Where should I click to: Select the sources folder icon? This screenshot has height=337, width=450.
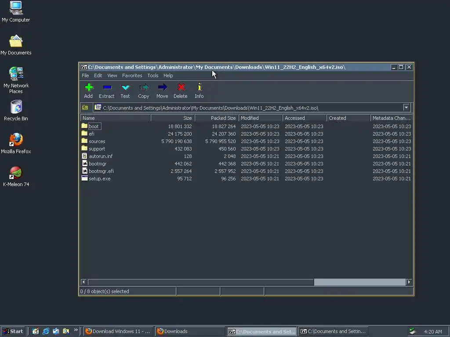[84, 141]
